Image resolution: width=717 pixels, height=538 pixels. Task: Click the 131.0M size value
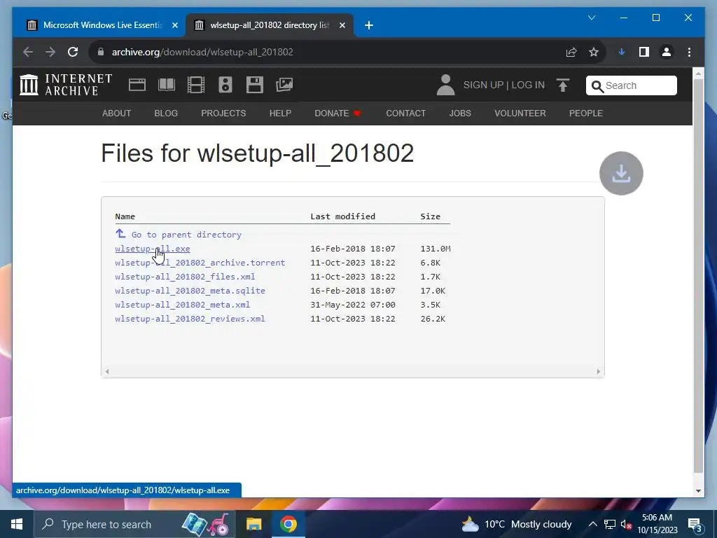pos(436,249)
